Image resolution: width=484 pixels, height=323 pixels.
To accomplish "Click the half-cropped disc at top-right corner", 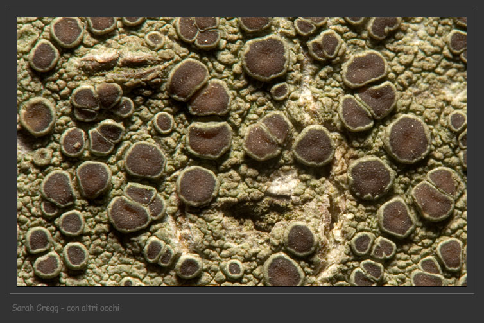I will click(458, 42).
